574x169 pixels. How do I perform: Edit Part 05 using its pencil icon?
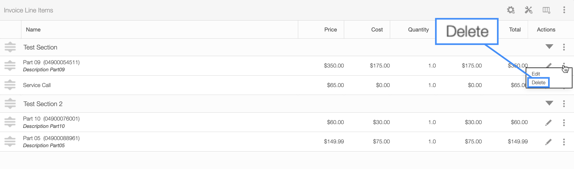click(x=548, y=142)
